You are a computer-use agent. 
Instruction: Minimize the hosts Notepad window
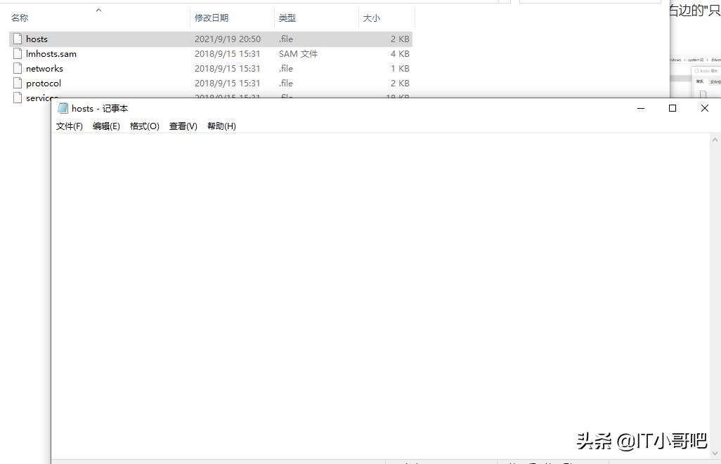[x=641, y=108]
